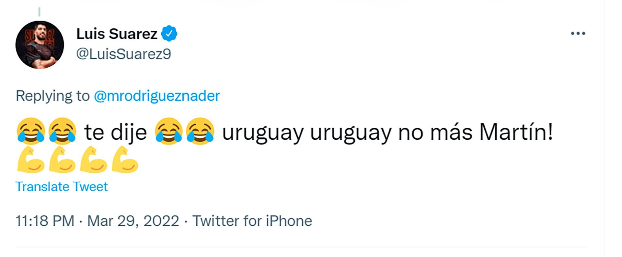622x257 pixels.
Task: Click the first laughing emoji starting the tweet
Action: (x=31, y=131)
